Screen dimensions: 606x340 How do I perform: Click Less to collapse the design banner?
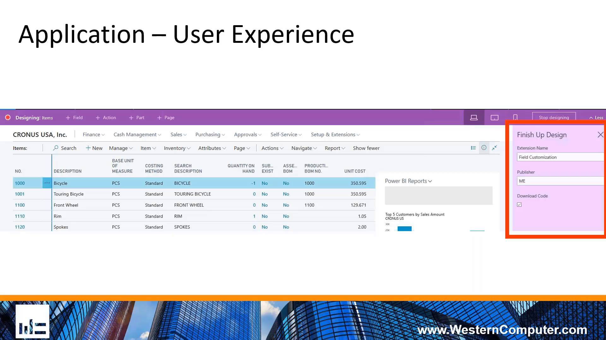click(595, 117)
